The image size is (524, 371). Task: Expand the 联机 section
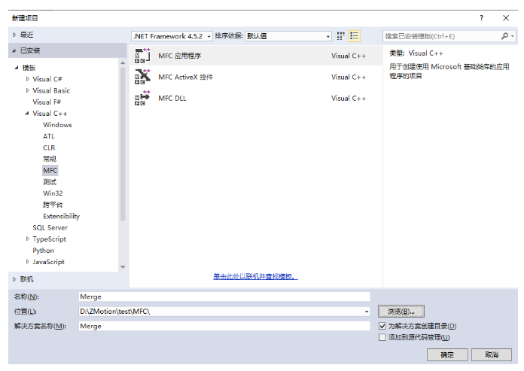click(14, 279)
